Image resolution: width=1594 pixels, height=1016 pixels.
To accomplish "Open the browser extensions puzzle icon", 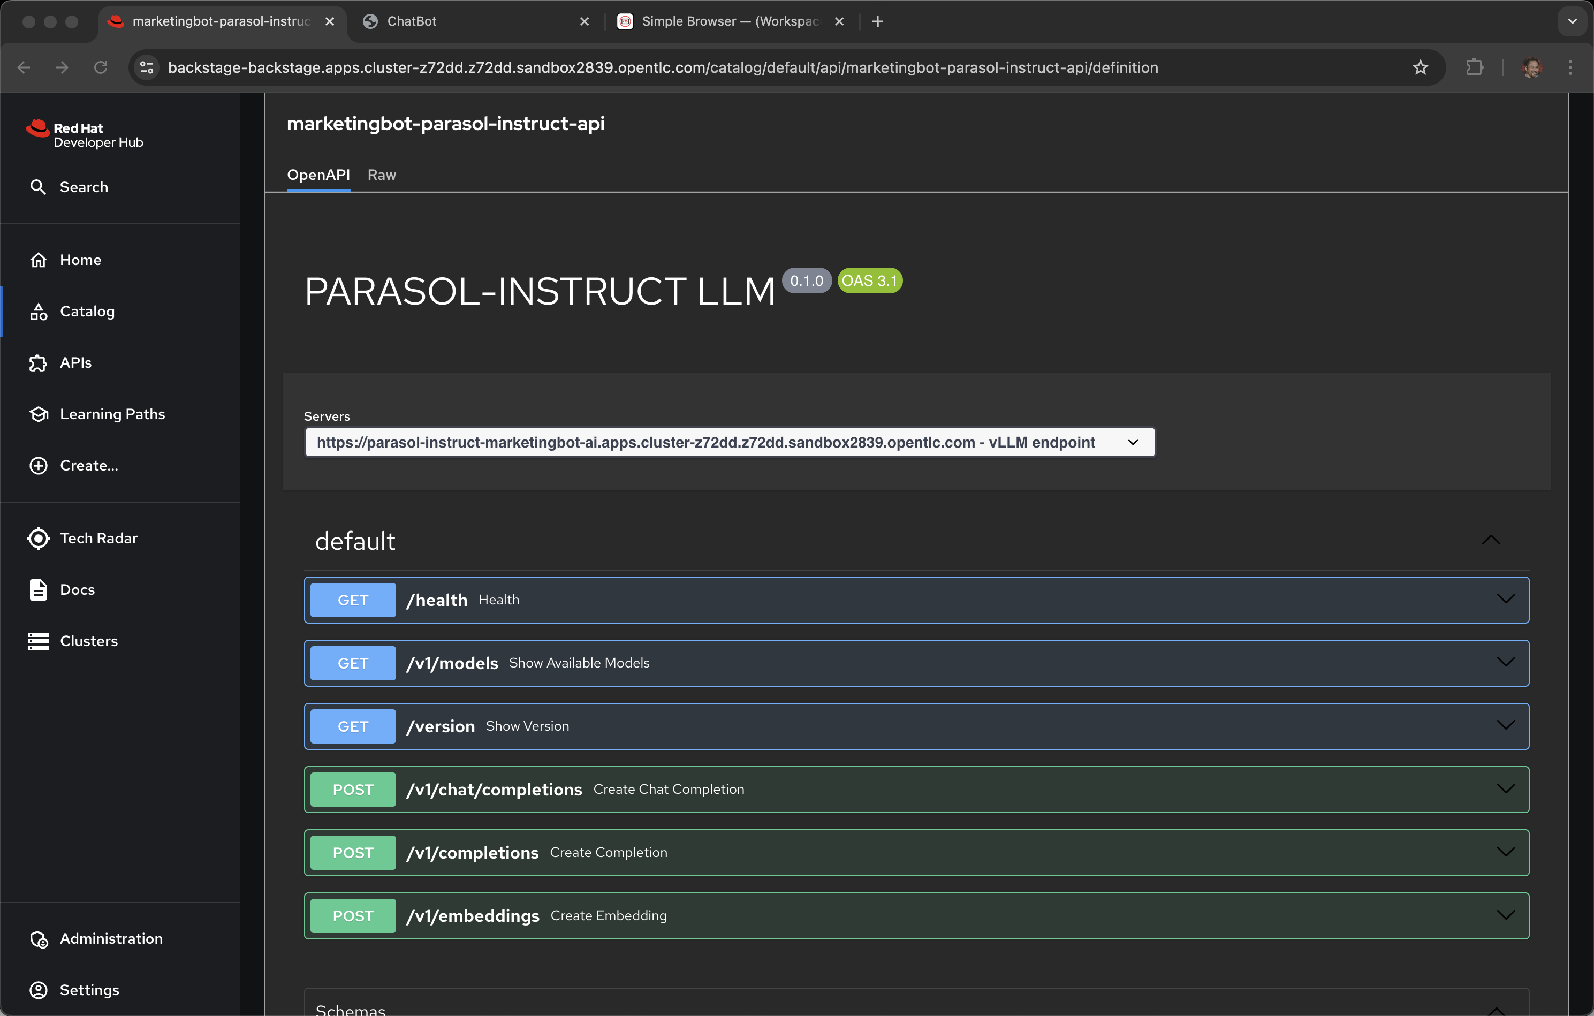I will coord(1474,67).
